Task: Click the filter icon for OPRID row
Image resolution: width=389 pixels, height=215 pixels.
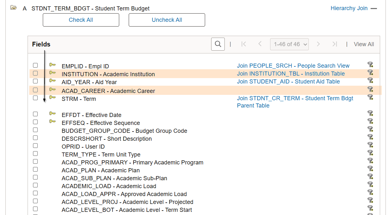Action: point(370,145)
